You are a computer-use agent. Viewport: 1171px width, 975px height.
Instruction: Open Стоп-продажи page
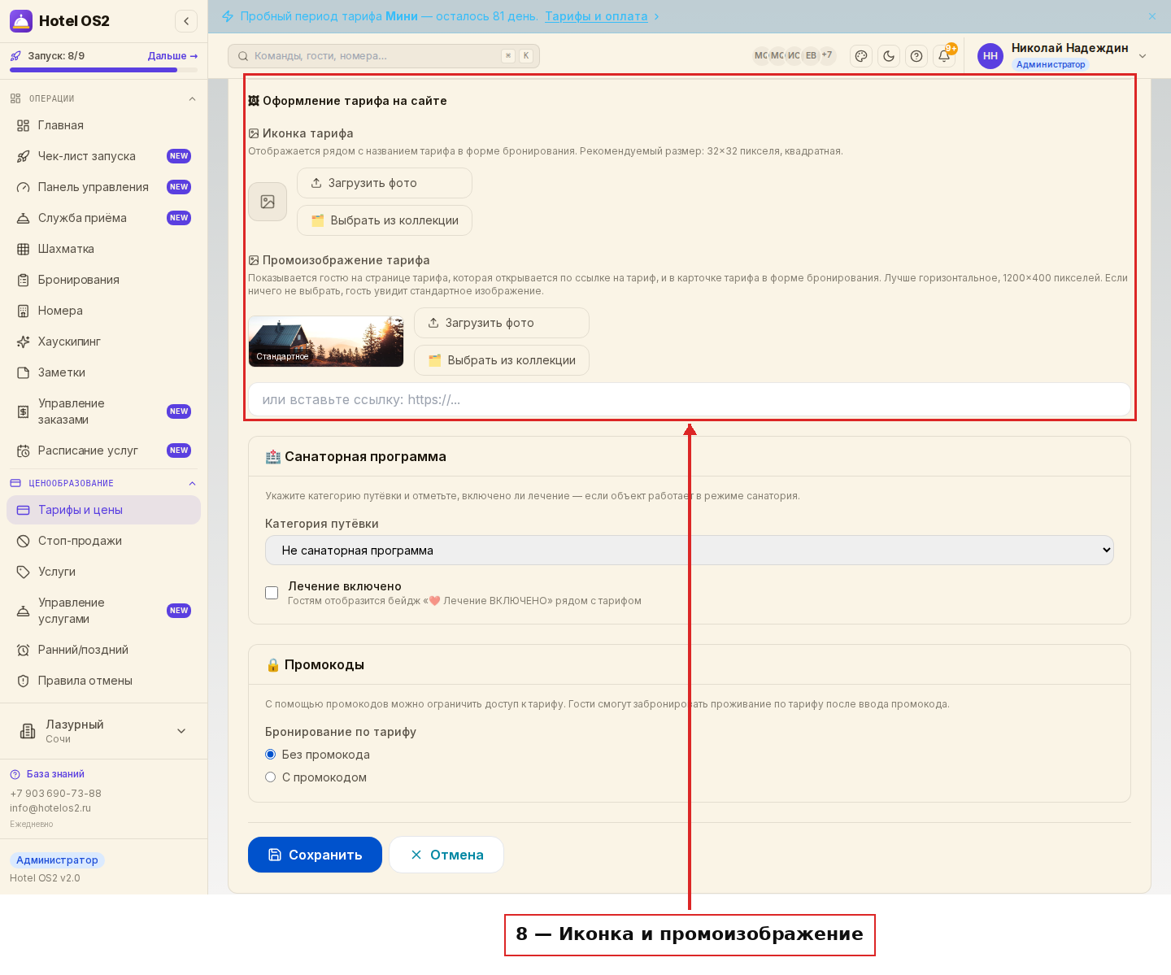[103, 541]
